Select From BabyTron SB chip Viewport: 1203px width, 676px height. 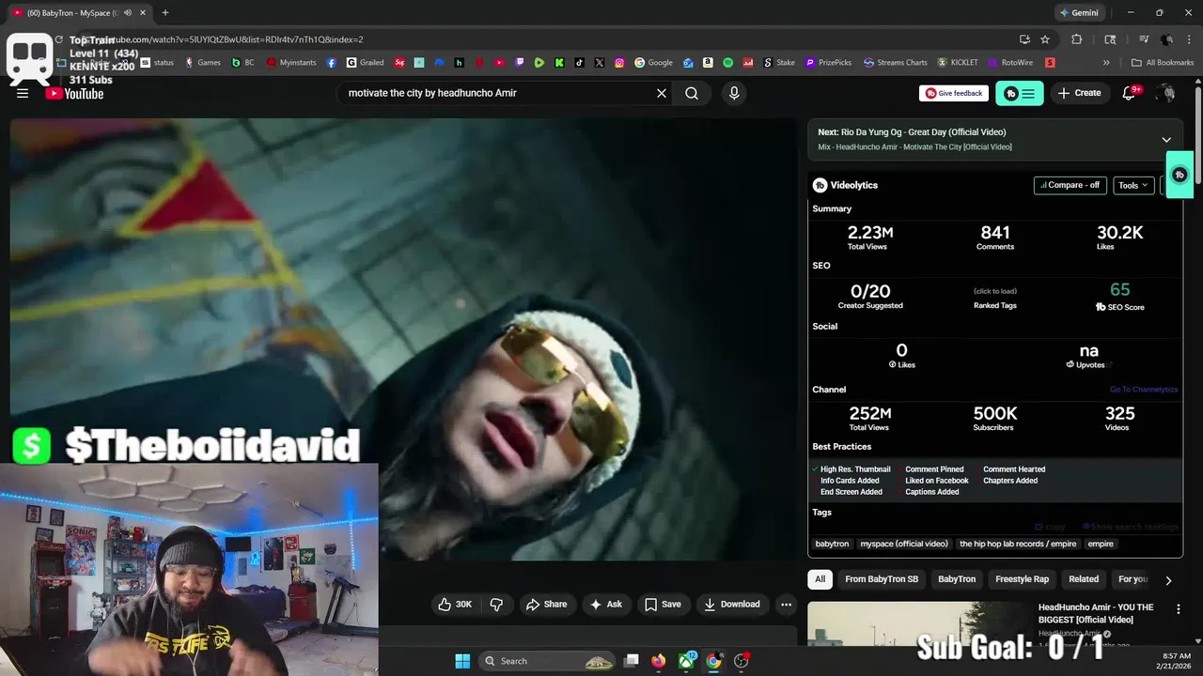882,579
